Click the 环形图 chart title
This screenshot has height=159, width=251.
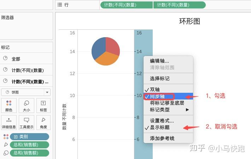click(189, 21)
